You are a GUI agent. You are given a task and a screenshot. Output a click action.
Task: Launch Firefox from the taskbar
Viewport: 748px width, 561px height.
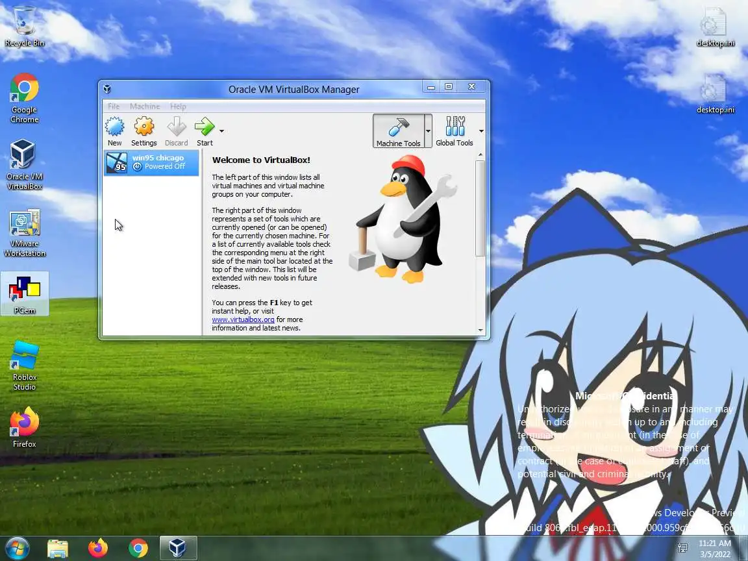coord(98,548)
